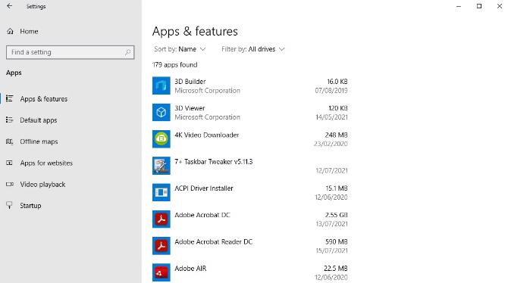Select Apps & features in sidebar
This screenshot has width=508, height=283.
click(44, 99)
